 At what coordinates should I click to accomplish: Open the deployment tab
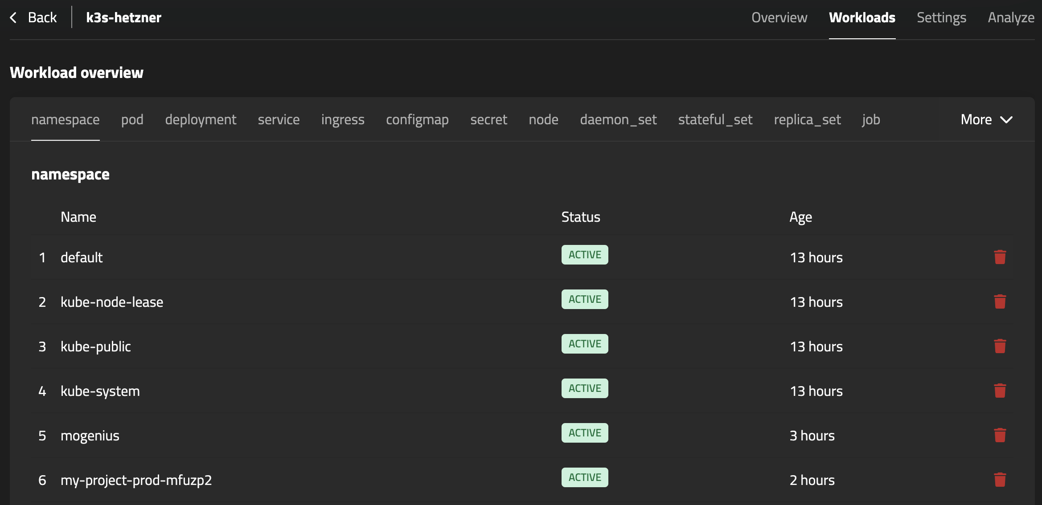[x=201, y=119]
